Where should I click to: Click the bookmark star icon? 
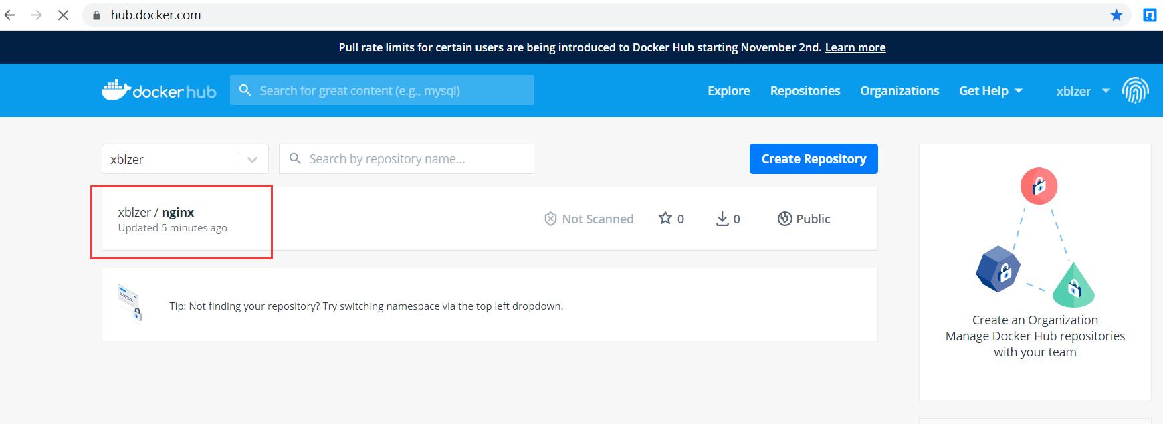coord(1116,15)
